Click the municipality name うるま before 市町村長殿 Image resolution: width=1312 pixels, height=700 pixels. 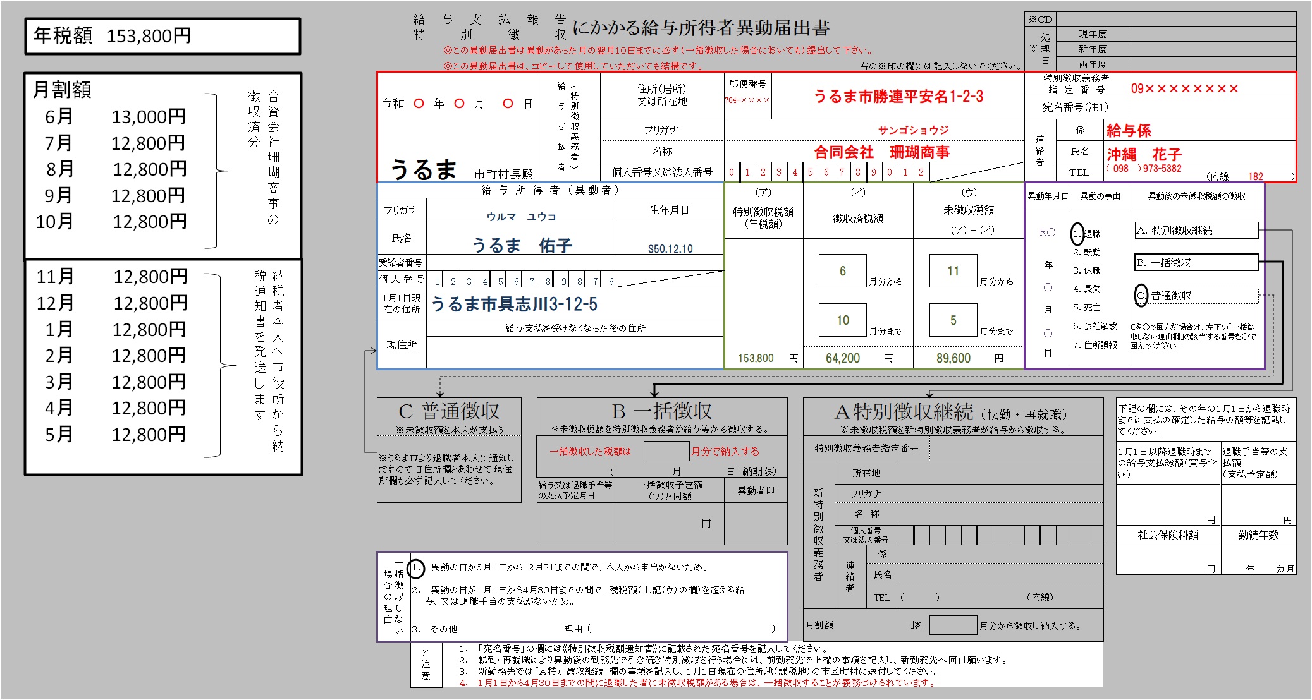tap(423, 169)
